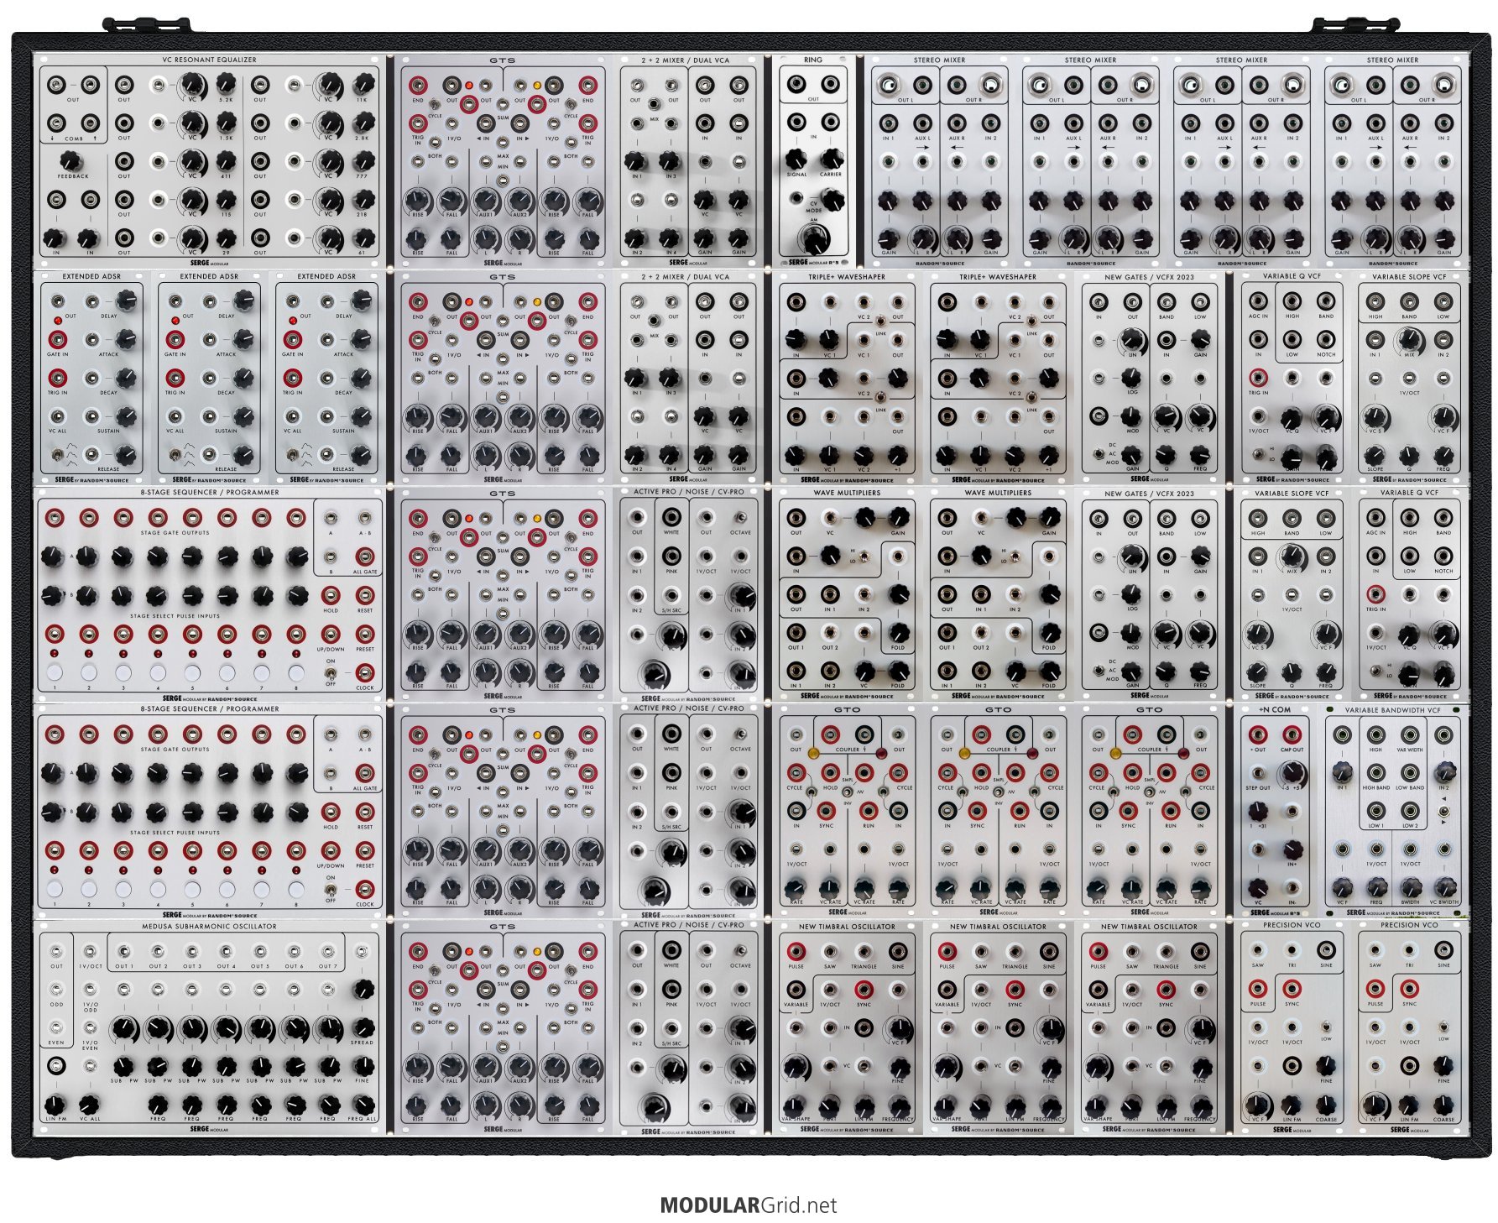The height and width of the screenshot is (1223, 1498).
Task: Select OUT 1 jack on Medusa Subharmonic Oscillator
Action: tap(124, 952)
